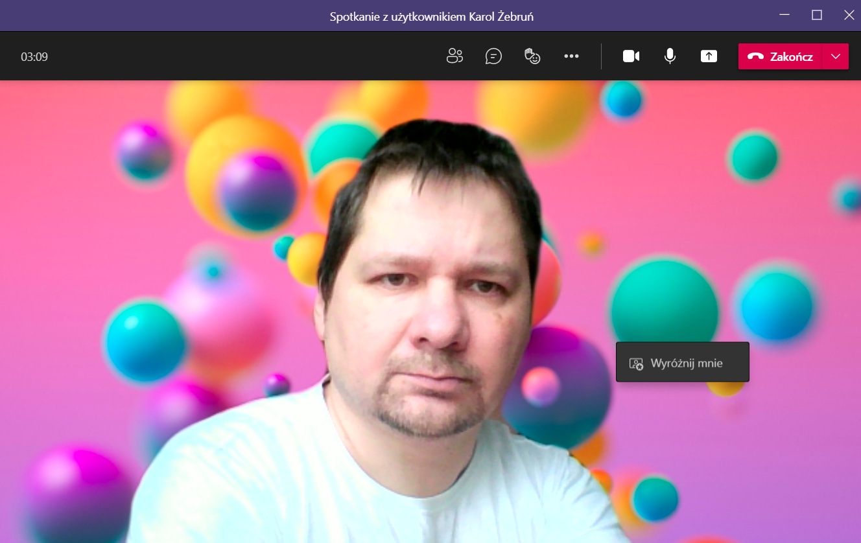Select Wyróżnij mnie in context menu
Image resolution: width=861 pixels, height=543 pixels.
tap(683, 363)
